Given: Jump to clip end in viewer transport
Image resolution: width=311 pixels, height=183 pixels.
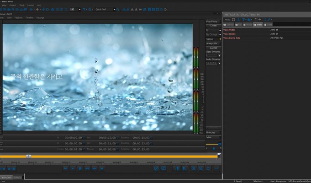Looking at the screenshot, I should 102,169.
